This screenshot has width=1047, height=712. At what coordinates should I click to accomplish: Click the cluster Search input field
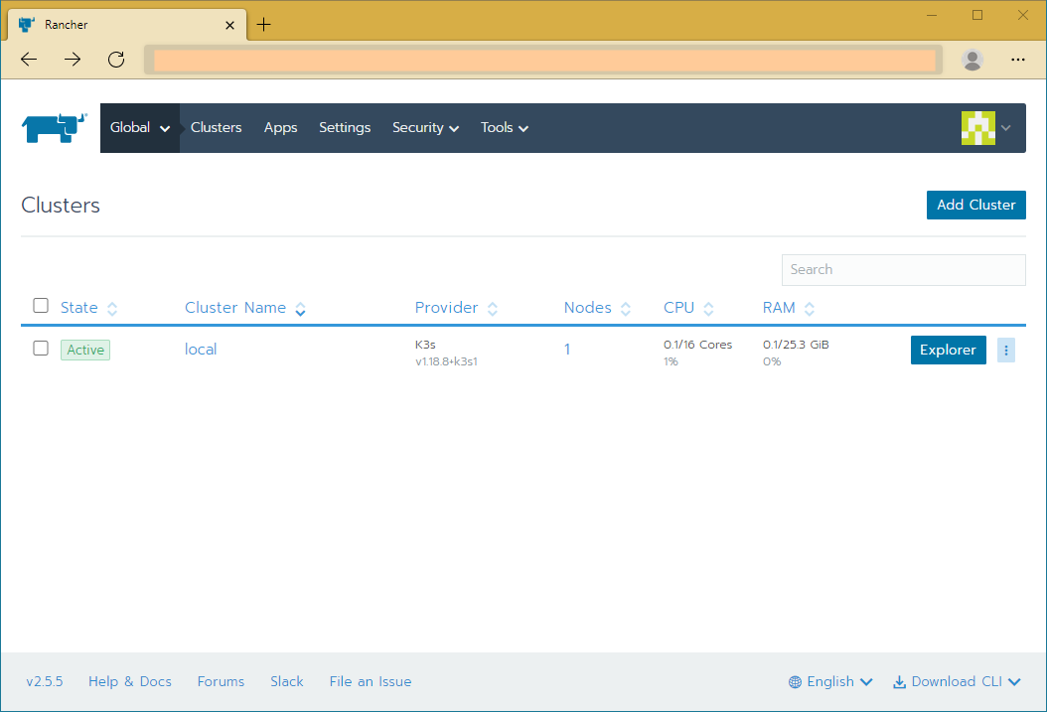[x=903, y=269]
